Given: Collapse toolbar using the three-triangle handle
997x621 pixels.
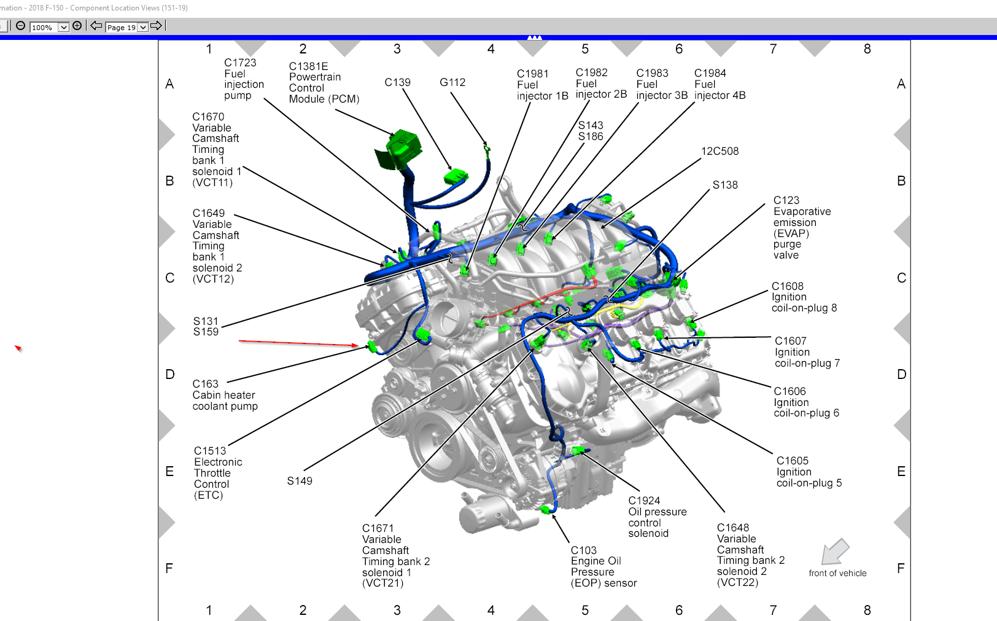Looking at the screenshot, I should pos(534,37).
